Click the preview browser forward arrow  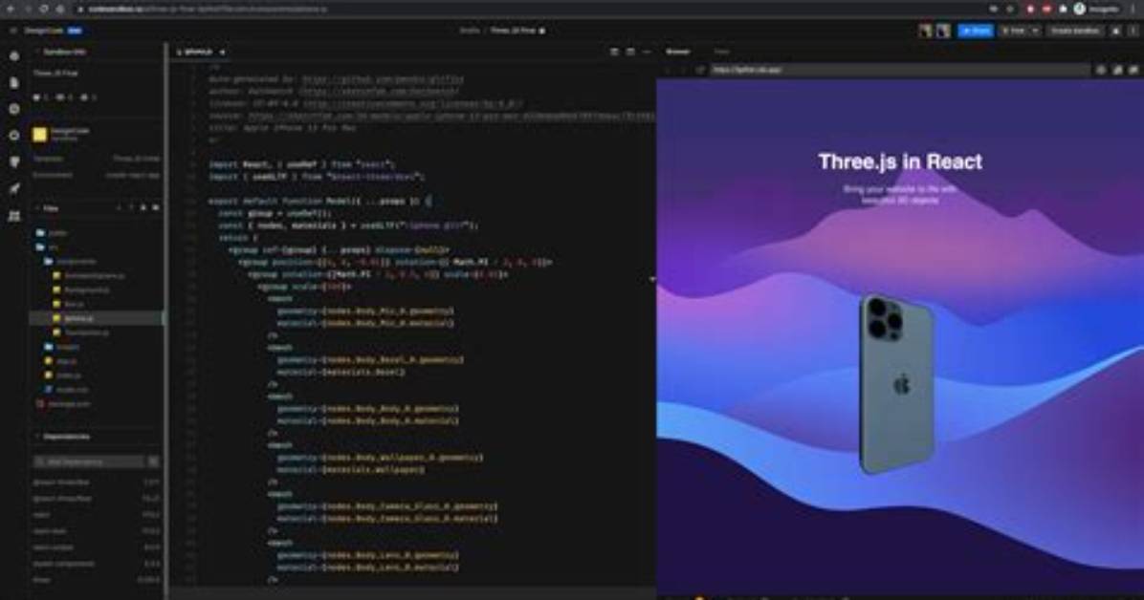click(684, 70)
